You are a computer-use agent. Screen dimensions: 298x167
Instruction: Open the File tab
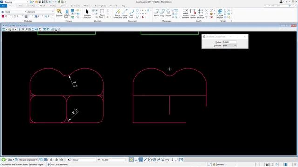(4, 6)
